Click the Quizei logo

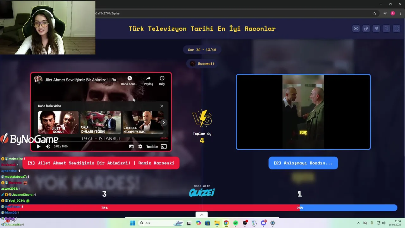click(x=202, y=192)
